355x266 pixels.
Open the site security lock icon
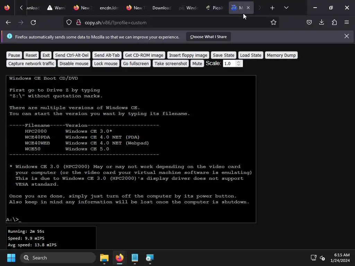click(79, 23)
